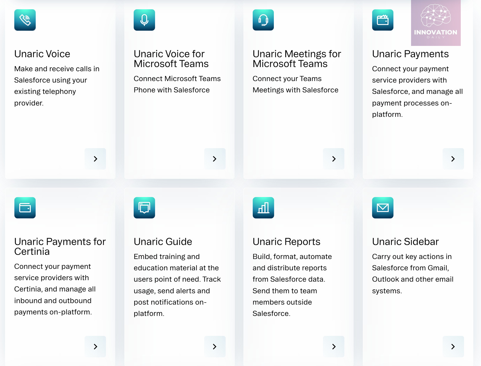Open Unaric Sidebar via its arrow button

coord(453,347)
